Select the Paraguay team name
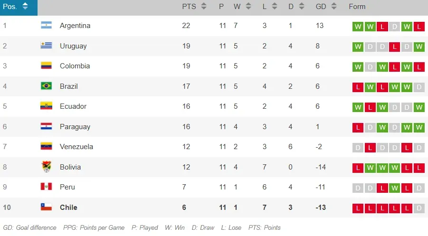The height and width of the screenshot is (236, 428). tap(75, 127)
